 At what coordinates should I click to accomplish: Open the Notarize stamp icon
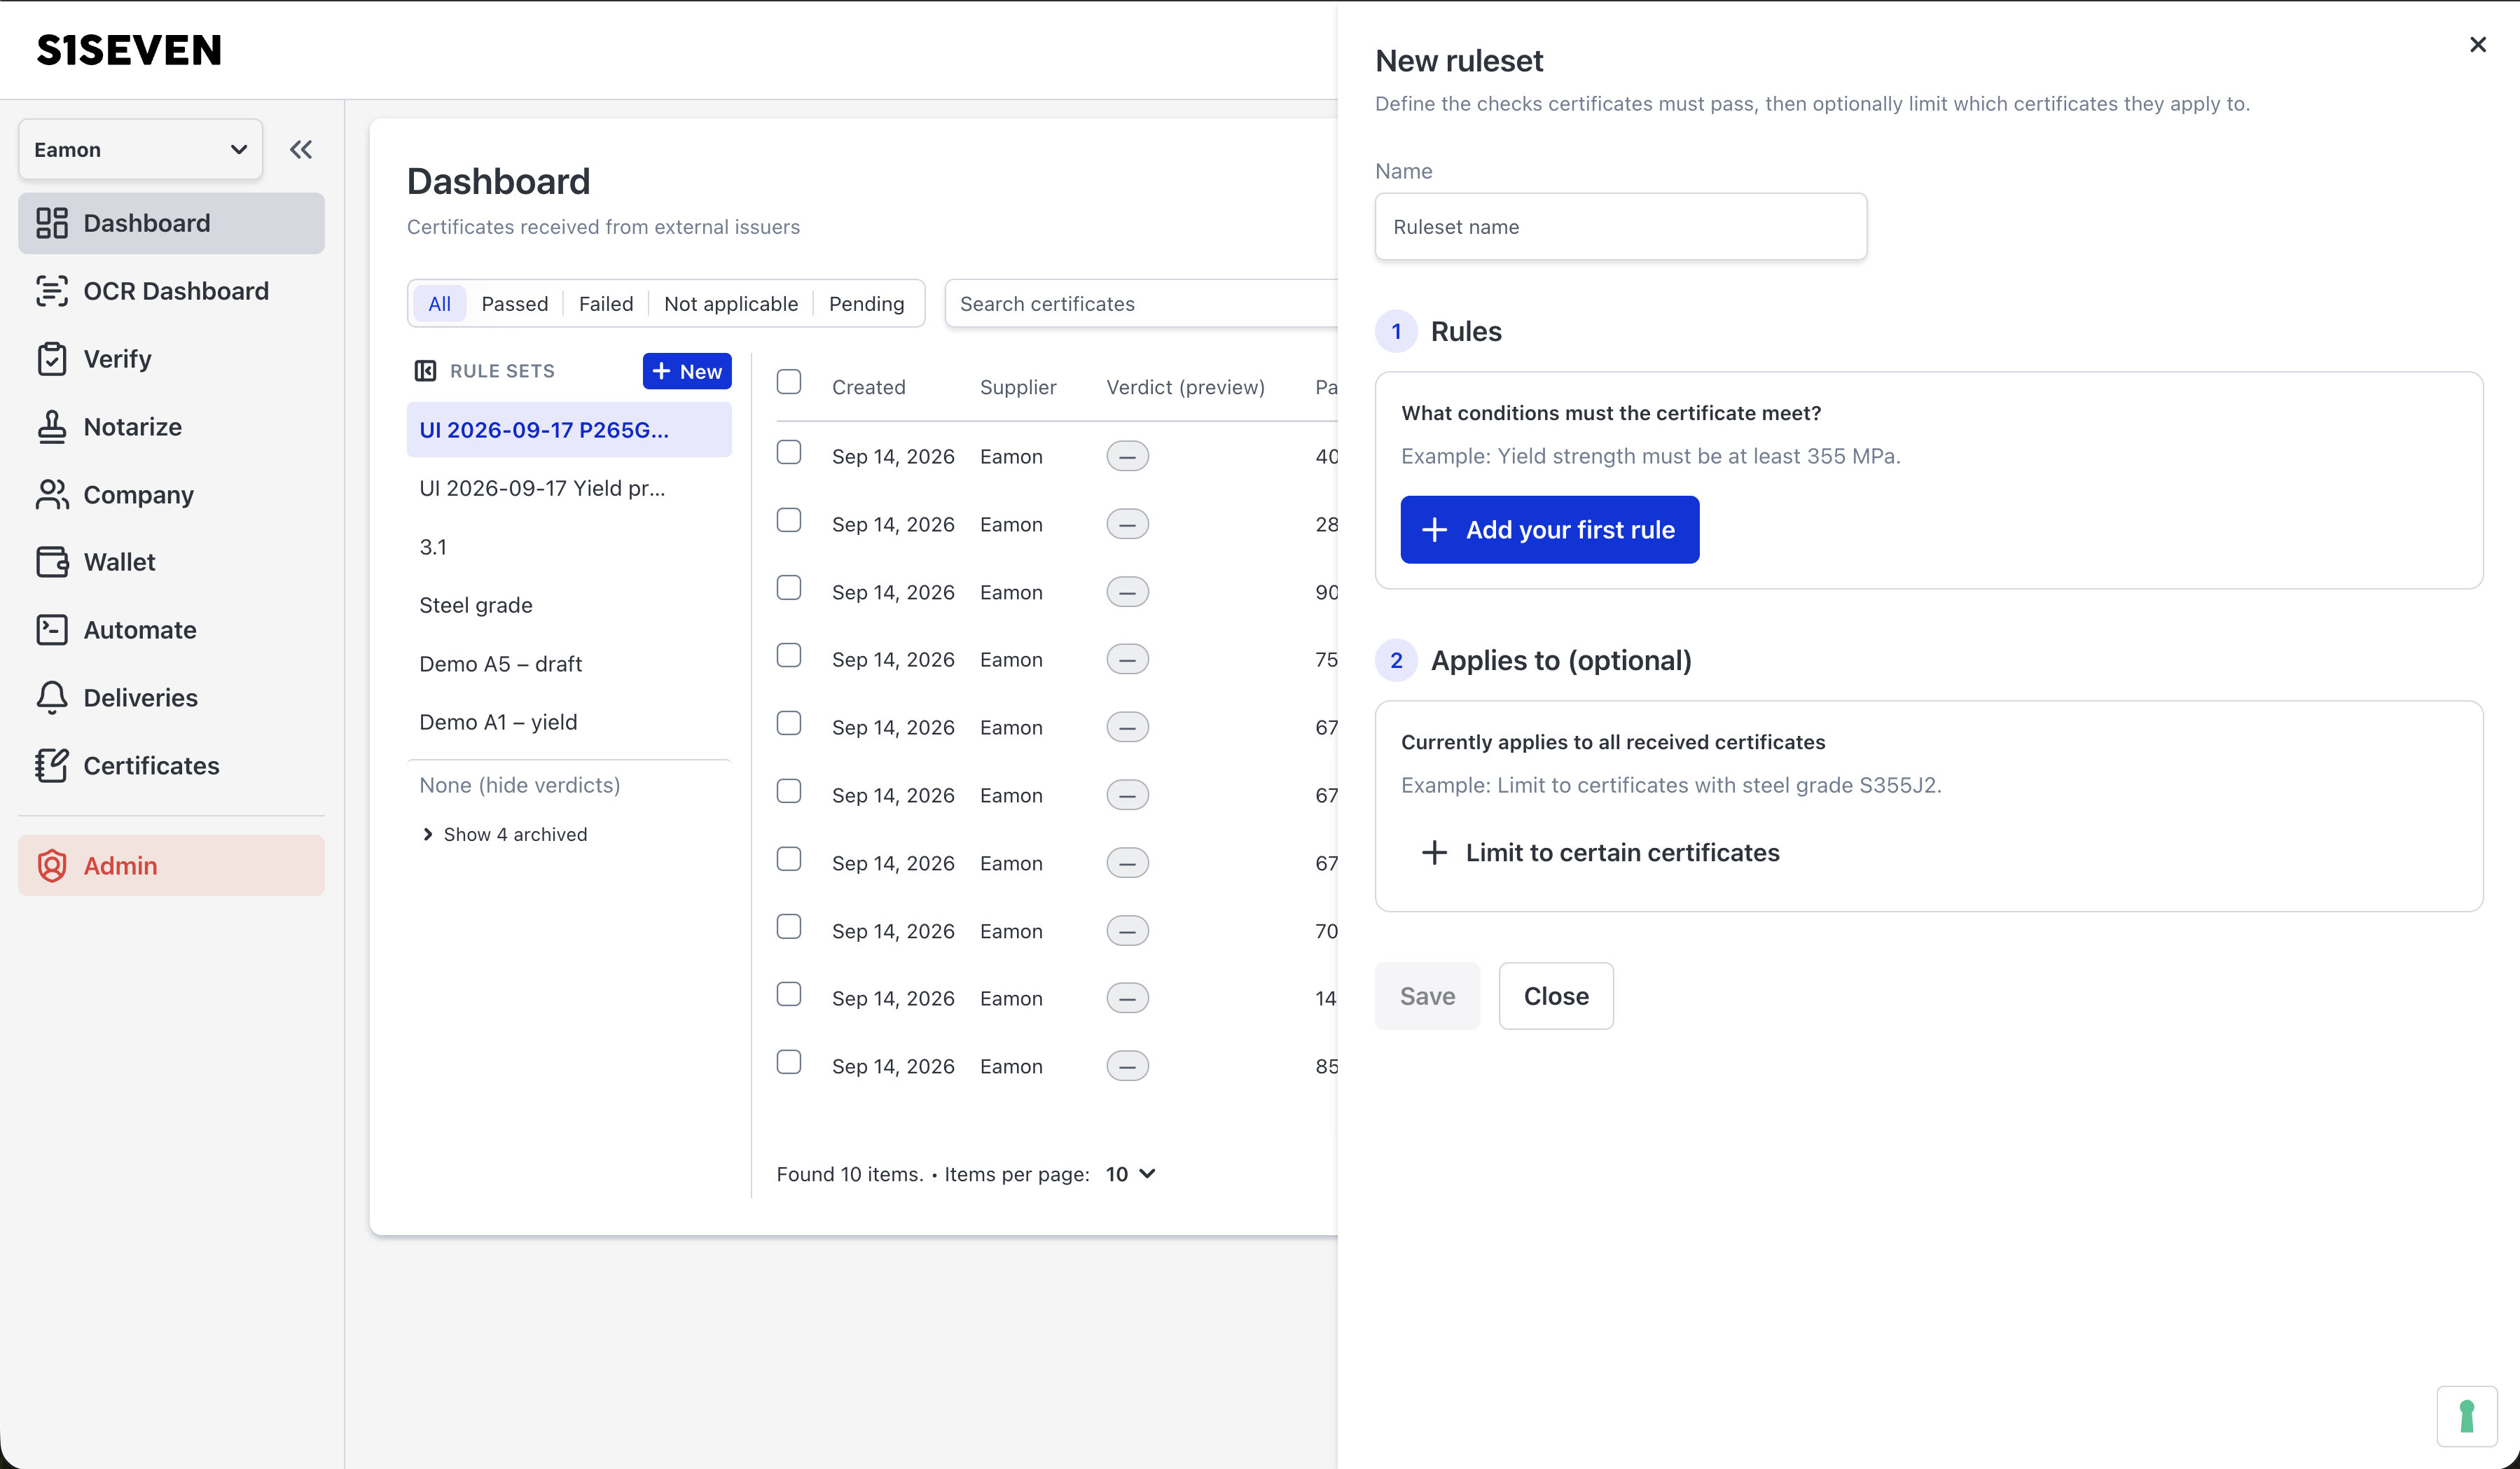52,427
